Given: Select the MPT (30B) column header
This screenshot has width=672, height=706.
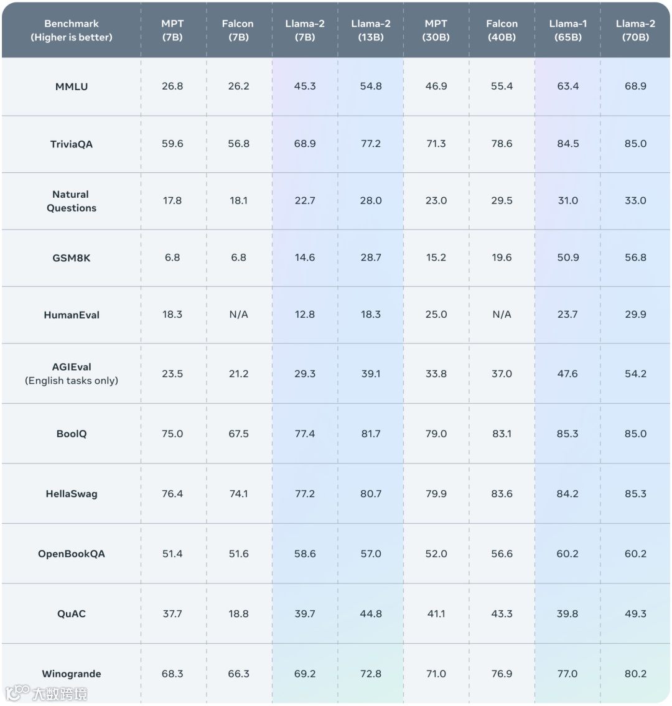Looking at the screenshot, I should (x=436, y=30).
